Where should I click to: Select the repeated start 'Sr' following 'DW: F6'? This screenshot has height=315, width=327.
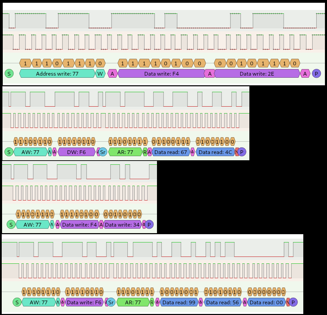tap(103, 152)
